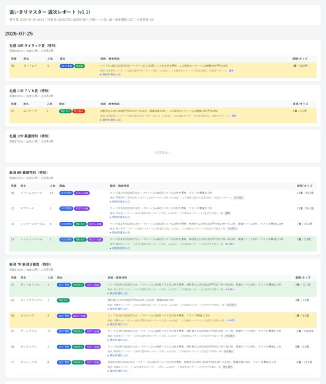
Task: Click the report title 追いきりマスター 週次レポート
Action: pos(50,12)
